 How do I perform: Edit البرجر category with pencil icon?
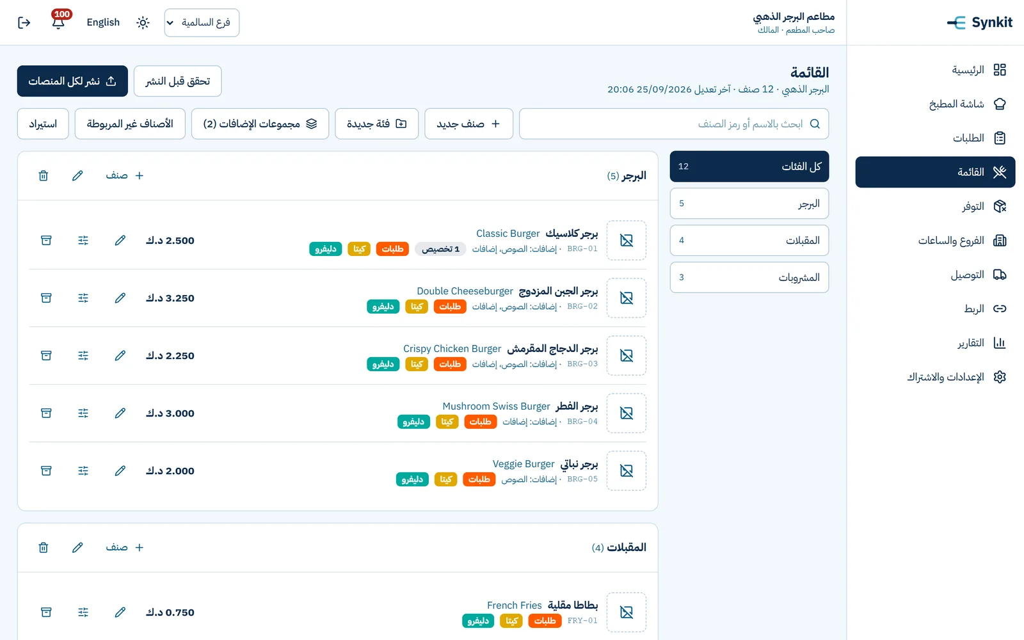77,175
